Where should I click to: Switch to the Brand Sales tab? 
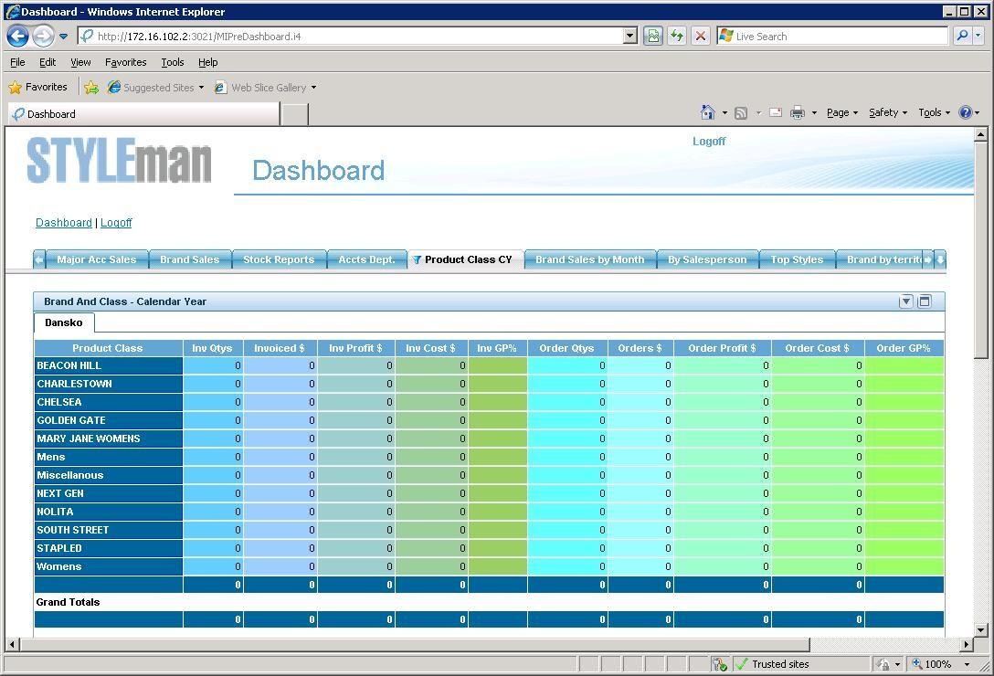[189, 259]
